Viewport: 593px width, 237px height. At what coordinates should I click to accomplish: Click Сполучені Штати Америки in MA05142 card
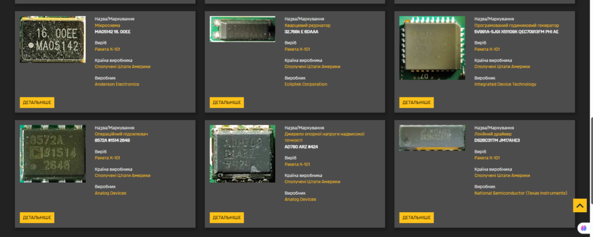click(x=123, y=66)
